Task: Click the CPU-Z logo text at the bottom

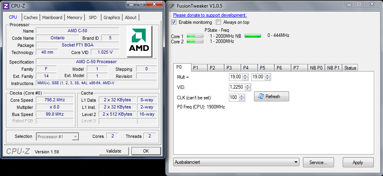Action: click(18, 151)
